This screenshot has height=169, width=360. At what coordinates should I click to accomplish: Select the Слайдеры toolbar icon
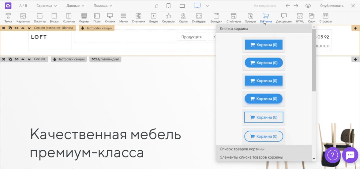tap(199, 18)
